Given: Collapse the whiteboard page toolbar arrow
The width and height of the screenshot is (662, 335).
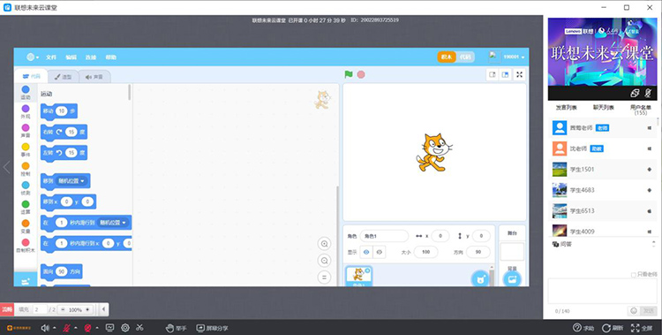Looking at the screenshot, I should 104,309.
